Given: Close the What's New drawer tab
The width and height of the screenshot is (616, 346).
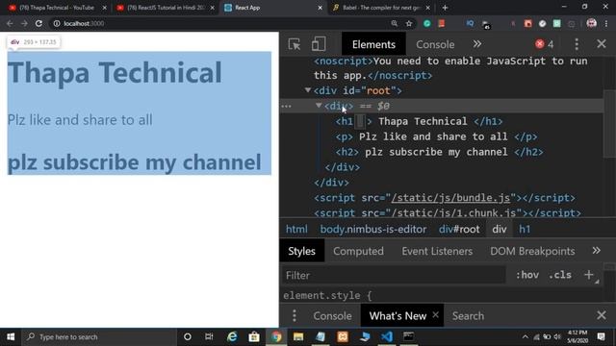Looking at the screenshot, I should point(435,314).
